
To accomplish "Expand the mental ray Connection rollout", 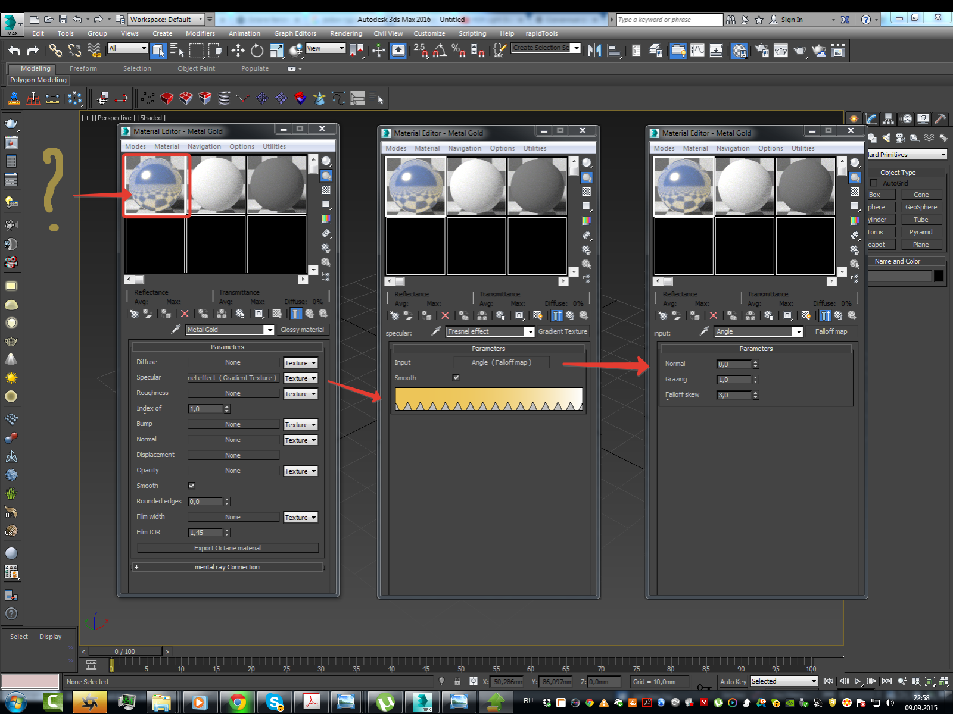I will point(227,567).
